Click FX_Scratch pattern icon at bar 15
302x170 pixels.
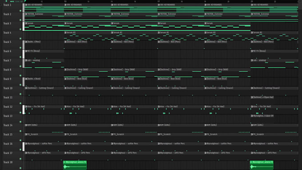point(112,134)
